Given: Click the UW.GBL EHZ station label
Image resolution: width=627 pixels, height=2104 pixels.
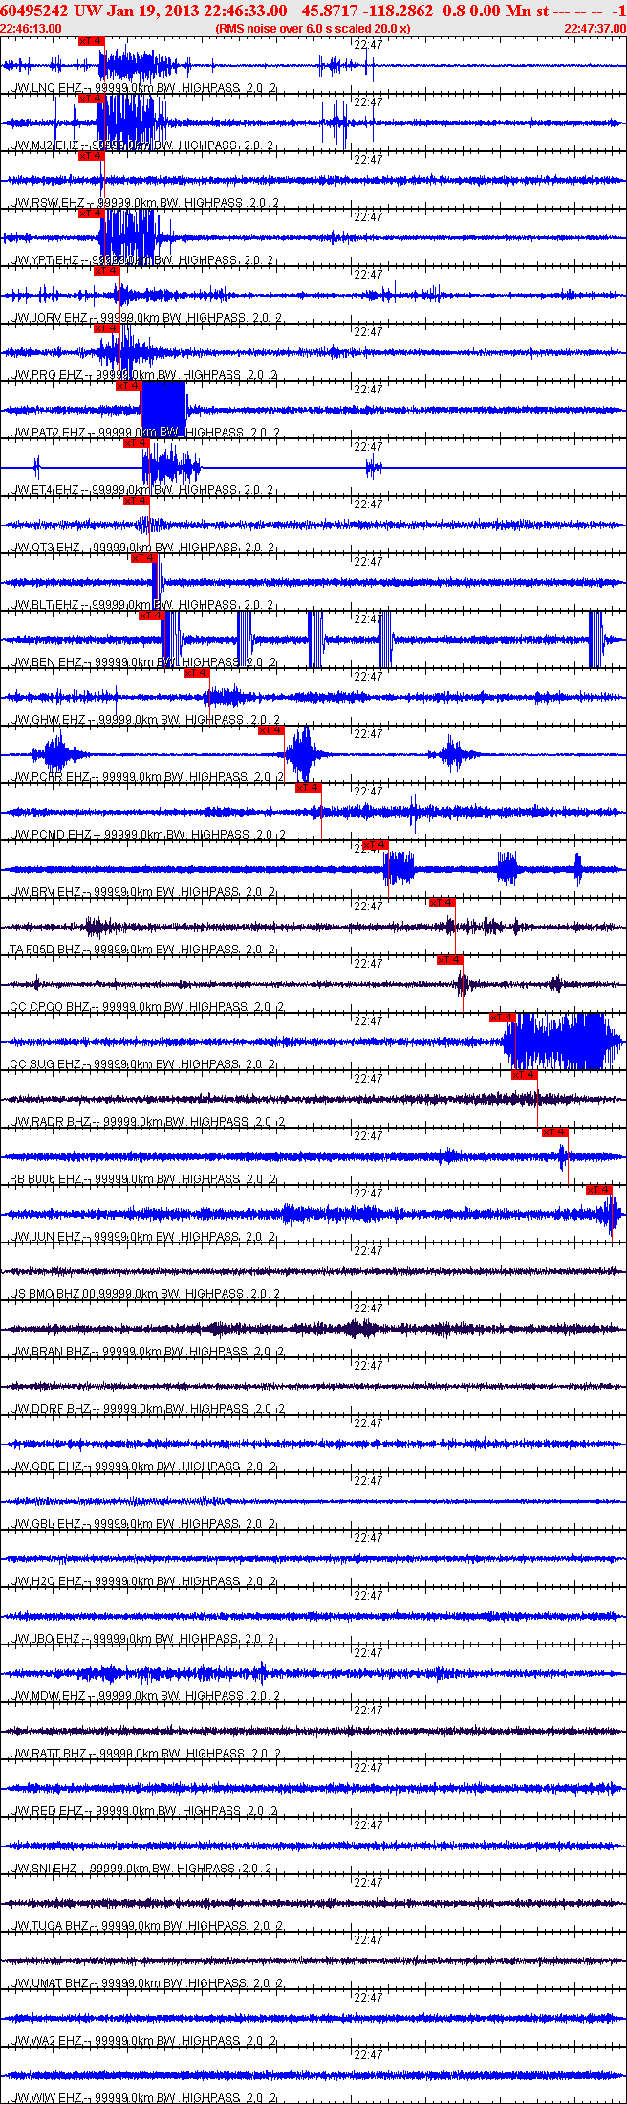Looking at the screenshot, I should [46, 1524].
